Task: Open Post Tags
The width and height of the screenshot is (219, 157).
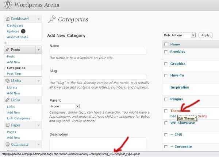Action: click(14, 74)
